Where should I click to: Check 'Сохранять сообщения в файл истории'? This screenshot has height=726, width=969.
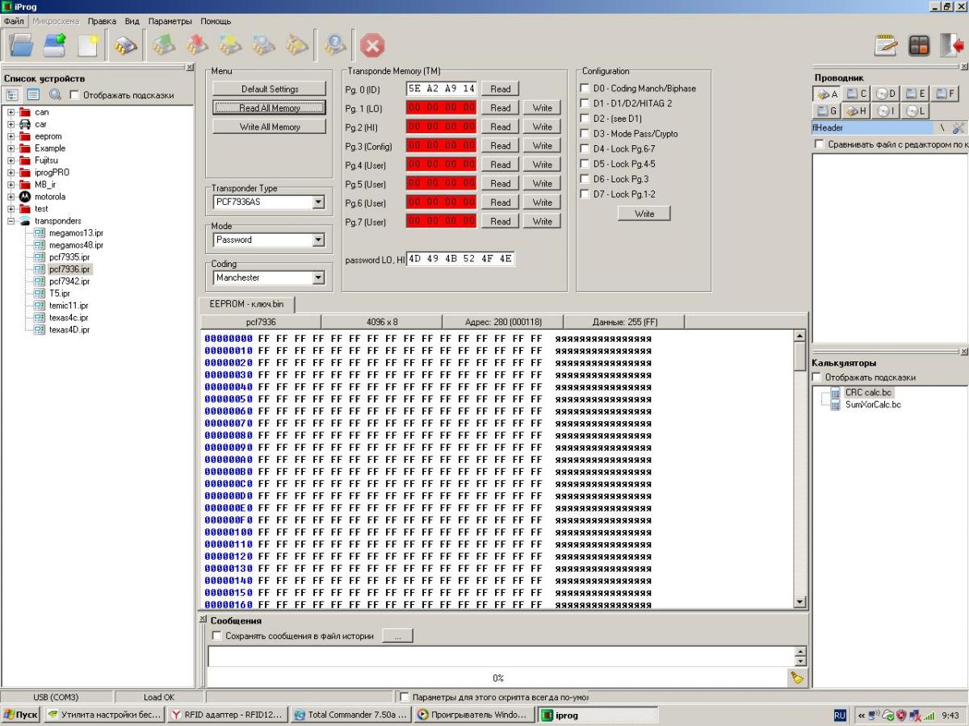pos(216,636)
